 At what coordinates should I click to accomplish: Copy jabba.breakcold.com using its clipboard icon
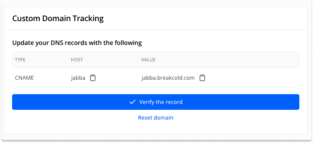pyautogui.click(x=202, y=78)
